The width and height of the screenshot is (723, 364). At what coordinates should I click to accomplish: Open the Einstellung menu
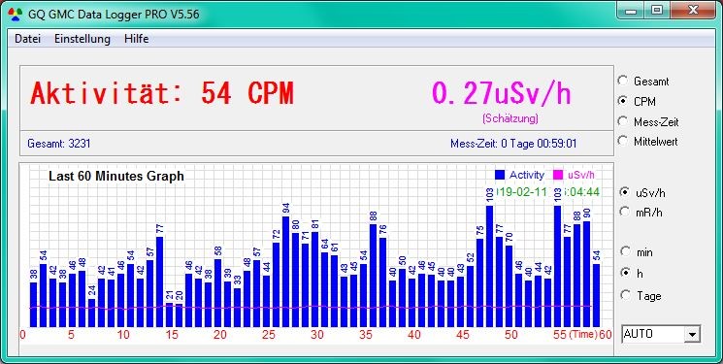[82, 39]
